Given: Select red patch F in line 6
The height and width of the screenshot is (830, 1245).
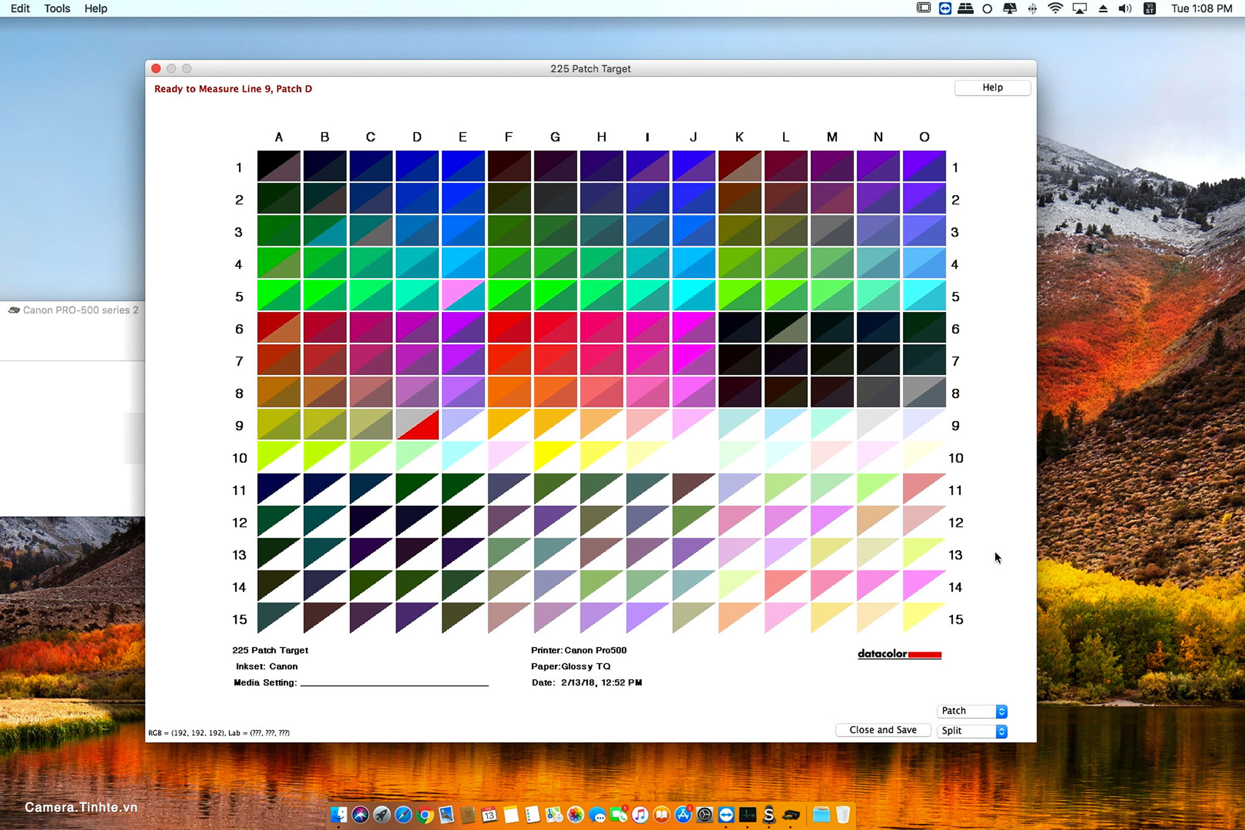Looking at the screenshot, I should point(509,328).
